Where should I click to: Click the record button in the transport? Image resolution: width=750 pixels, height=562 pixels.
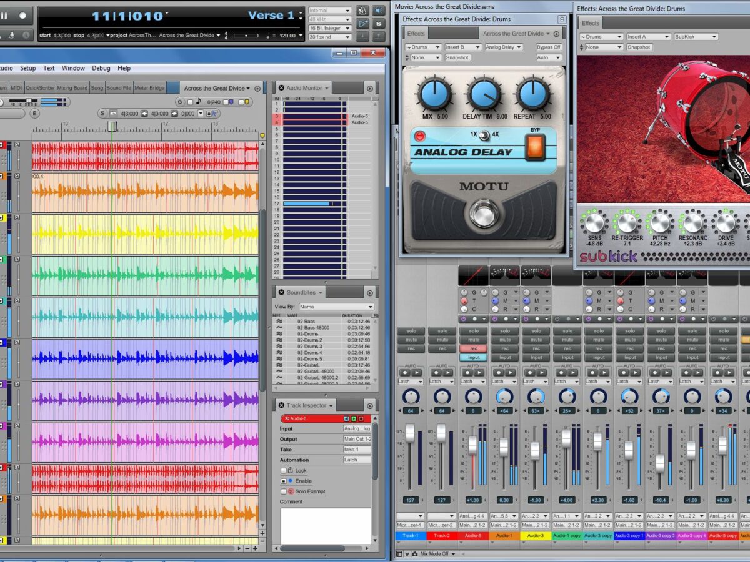(23, 16)
